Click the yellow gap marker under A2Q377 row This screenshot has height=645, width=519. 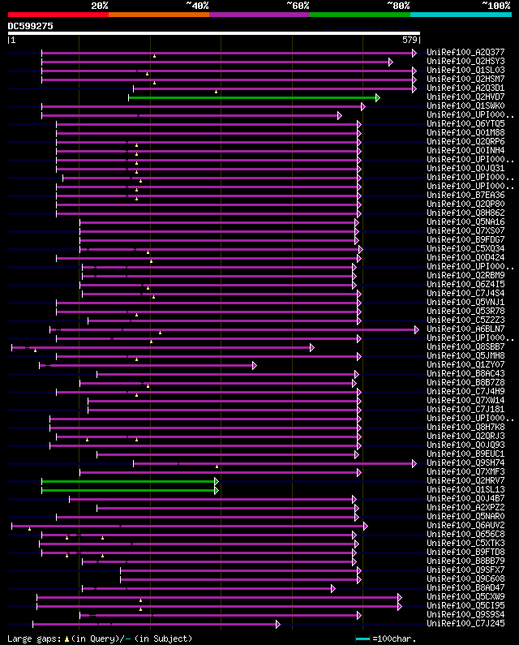155,56
